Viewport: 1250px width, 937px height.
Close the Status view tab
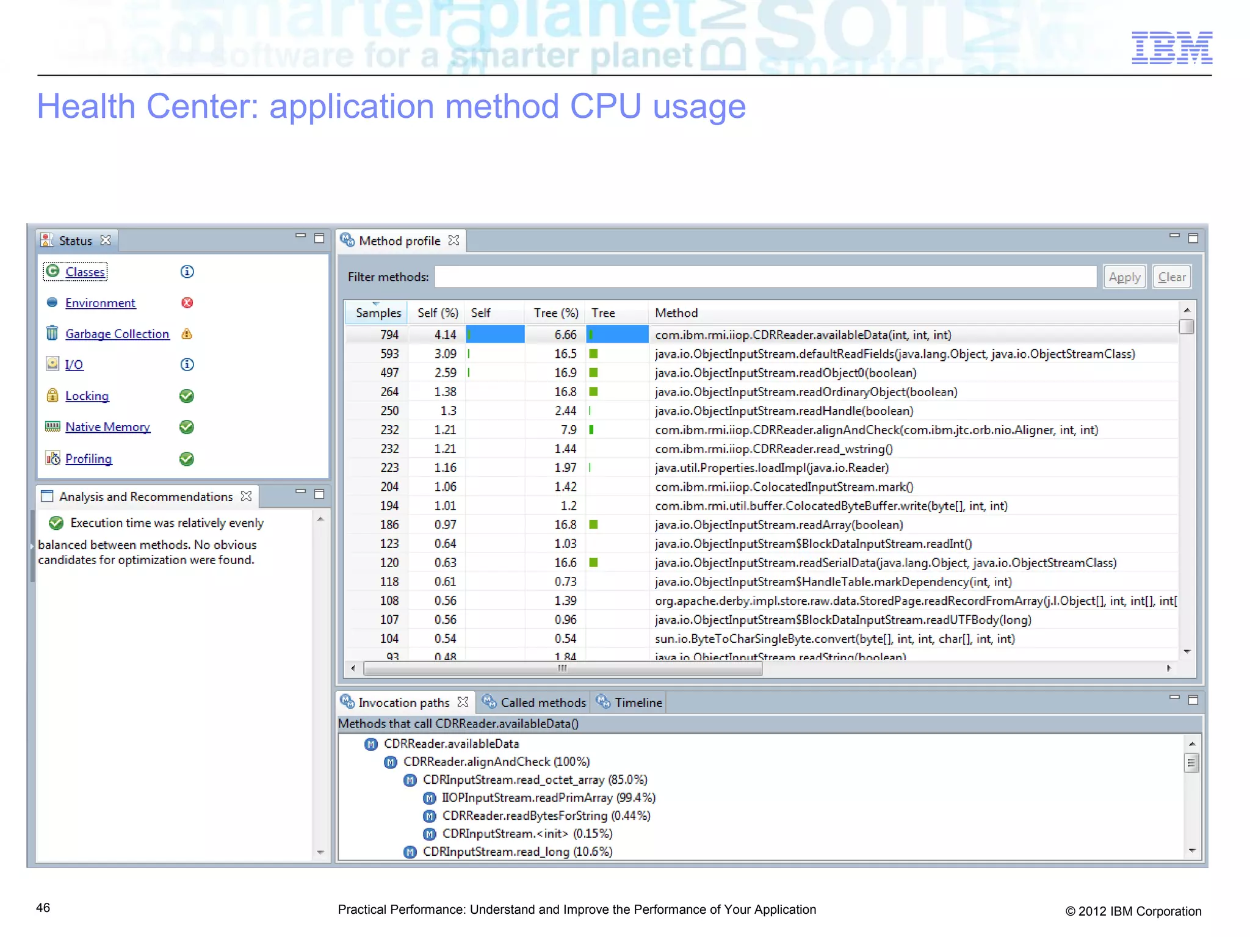(106, 240)
